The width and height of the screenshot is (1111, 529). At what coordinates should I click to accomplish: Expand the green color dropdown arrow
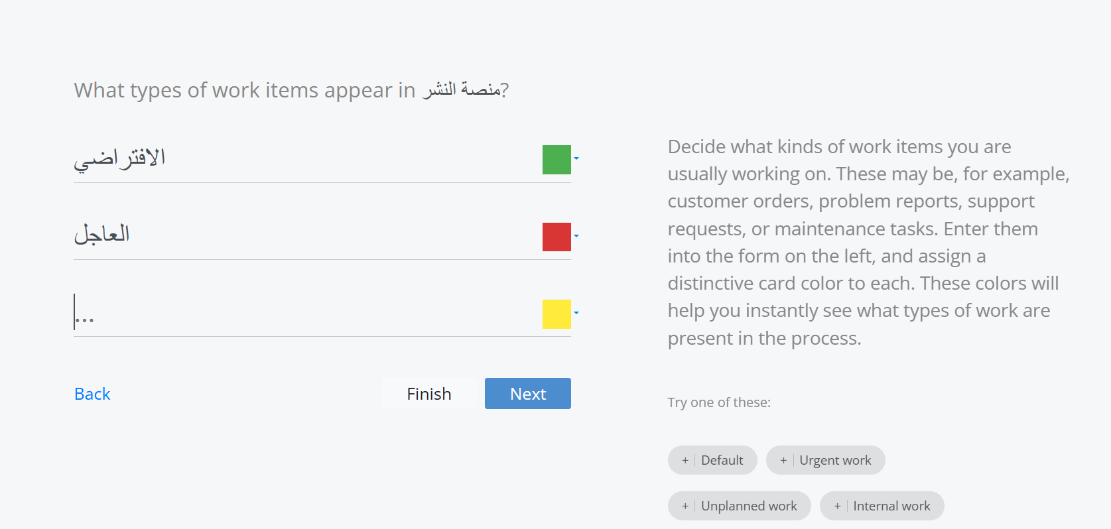576,158
